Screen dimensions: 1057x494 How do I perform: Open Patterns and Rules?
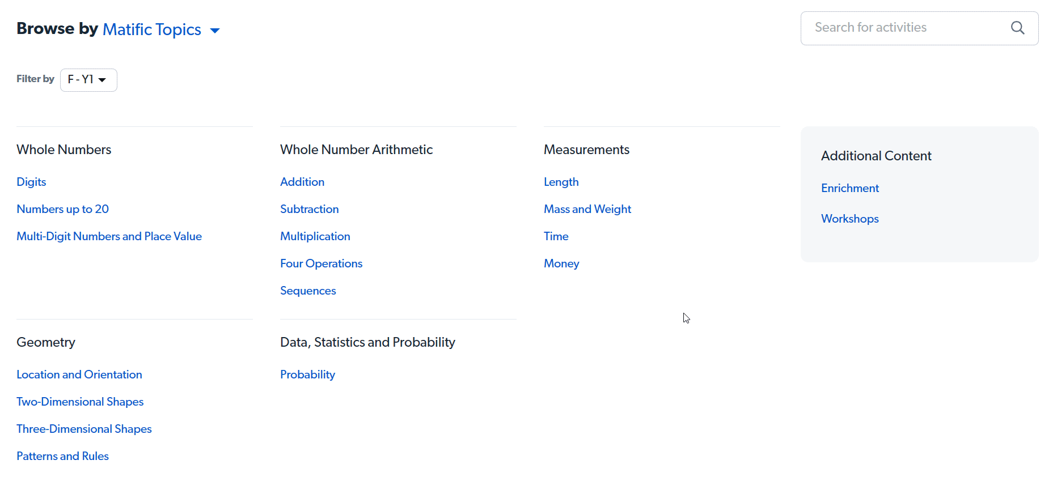tap(62, 455)
